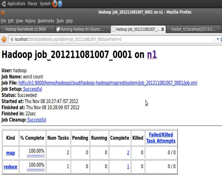Follow the n1 link in the heading
The width and height of the screenshot is (222, 177).
pyautogui.click(x=152, y=55)
